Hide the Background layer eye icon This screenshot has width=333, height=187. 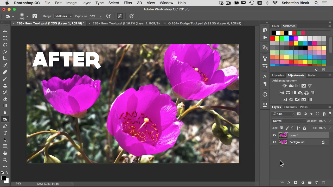click(x=274, y=142)
